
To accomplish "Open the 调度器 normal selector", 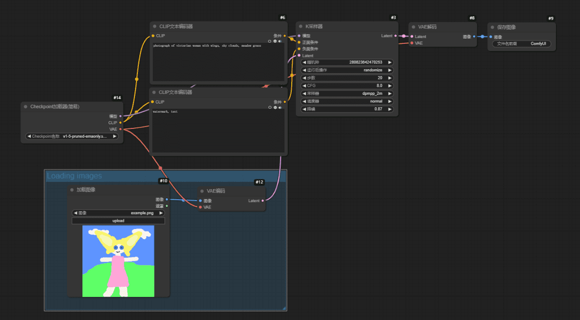I will click(x=347, y=102).
